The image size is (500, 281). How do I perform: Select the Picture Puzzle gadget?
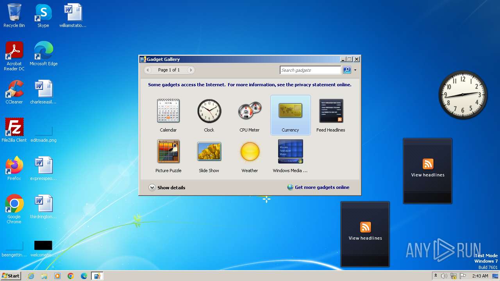(x=168, y=156)
